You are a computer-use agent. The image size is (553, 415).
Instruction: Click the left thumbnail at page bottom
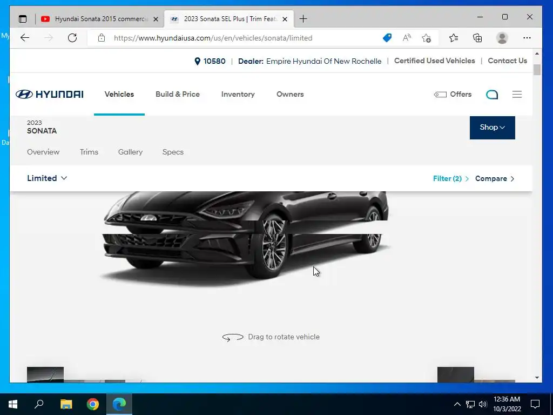tap(45, 374)
